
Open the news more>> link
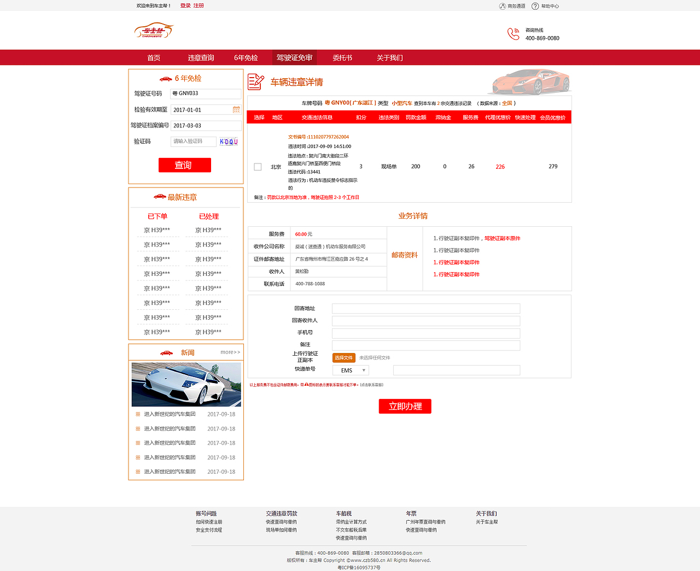pos(230,352)
